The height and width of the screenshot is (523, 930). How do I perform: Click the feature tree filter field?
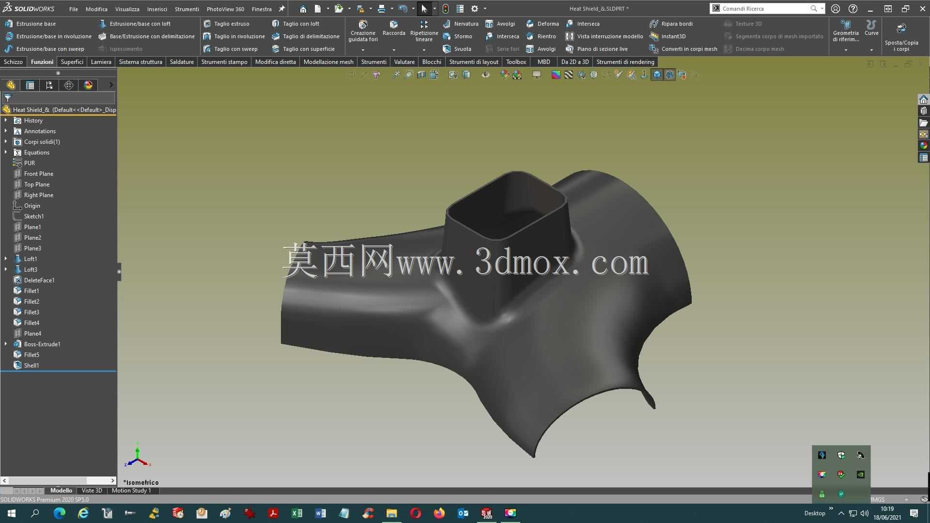pyautogui.click(x=59, y=98)
